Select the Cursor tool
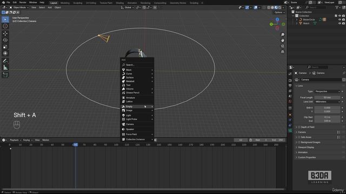346x194 pixels. pos(5,26)
